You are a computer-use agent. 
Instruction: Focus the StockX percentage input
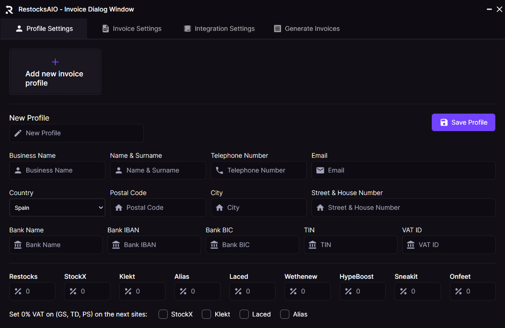(x=87, y=291)
